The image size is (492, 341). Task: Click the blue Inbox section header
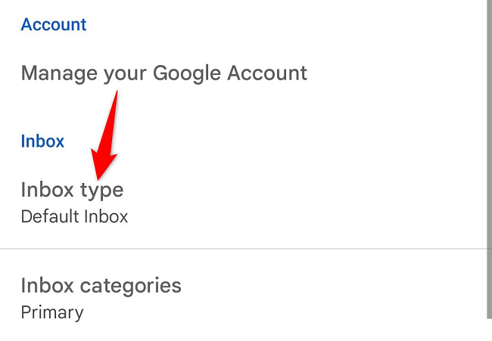click(42, 141)
